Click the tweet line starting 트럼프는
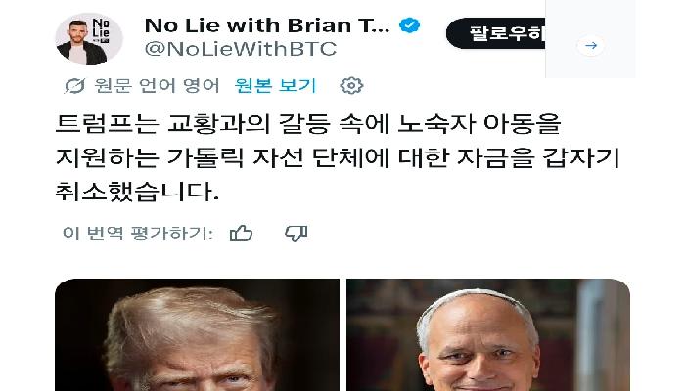Viewport: 685px width, 391px height. tap(308, 123)
